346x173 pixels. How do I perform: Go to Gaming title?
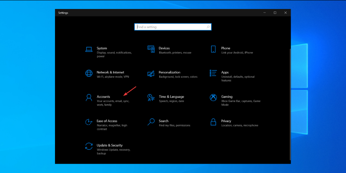tap(227, 97)
